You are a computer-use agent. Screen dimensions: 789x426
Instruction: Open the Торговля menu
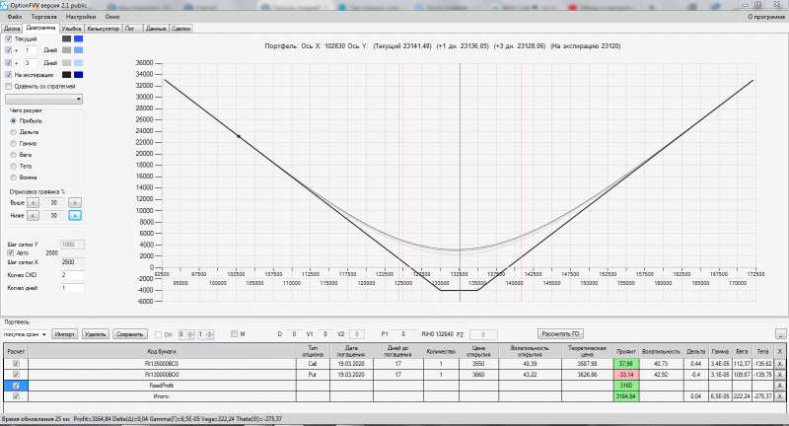(43, 18)
